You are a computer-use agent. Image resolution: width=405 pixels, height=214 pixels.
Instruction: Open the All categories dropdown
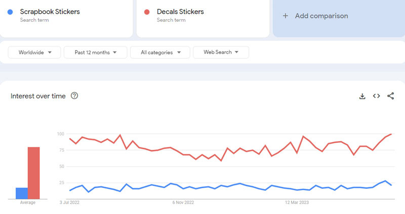[160, 52]
